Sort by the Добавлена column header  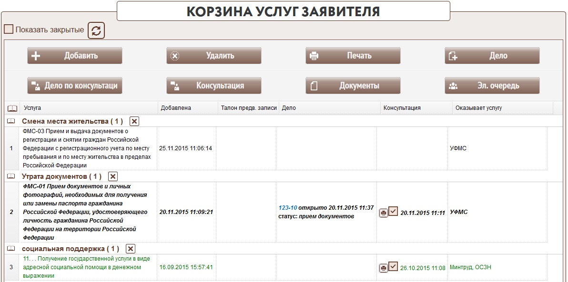(176, 108)
